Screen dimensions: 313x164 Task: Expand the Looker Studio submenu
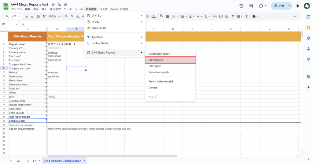(x=115, y=43)
